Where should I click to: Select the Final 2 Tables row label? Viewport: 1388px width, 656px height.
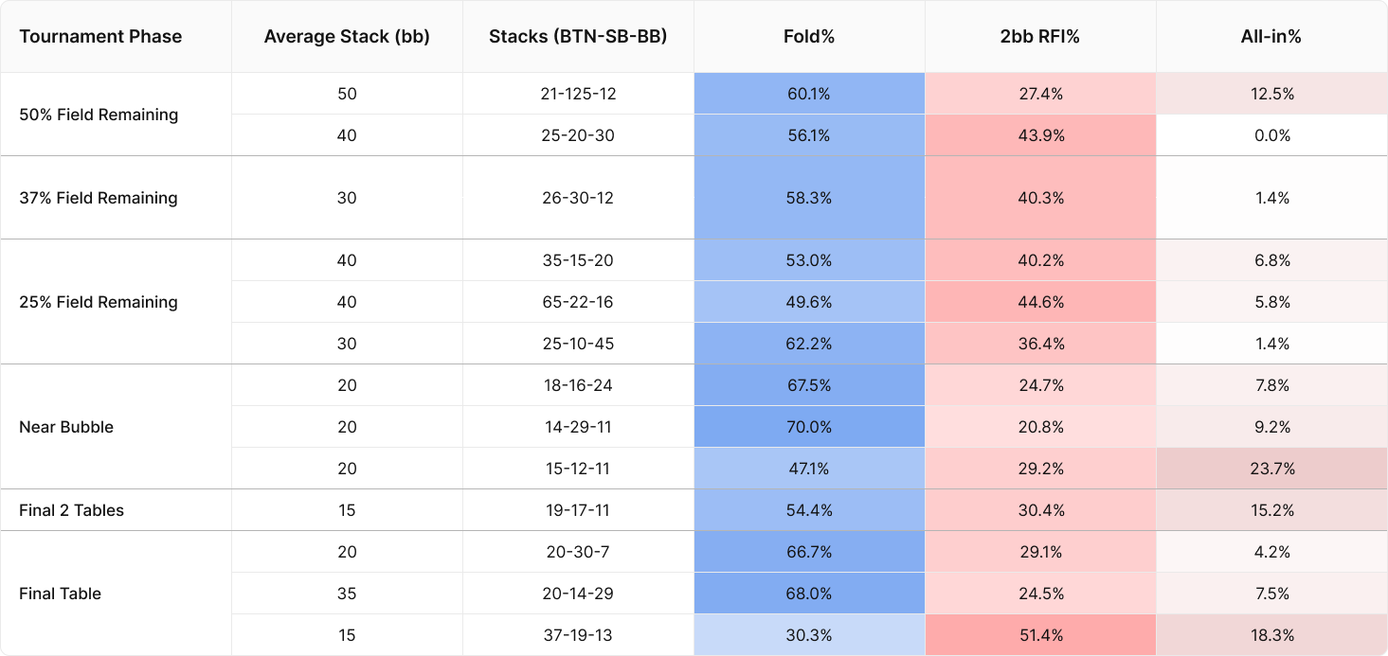pyautogui.click(x=72, y=510)
